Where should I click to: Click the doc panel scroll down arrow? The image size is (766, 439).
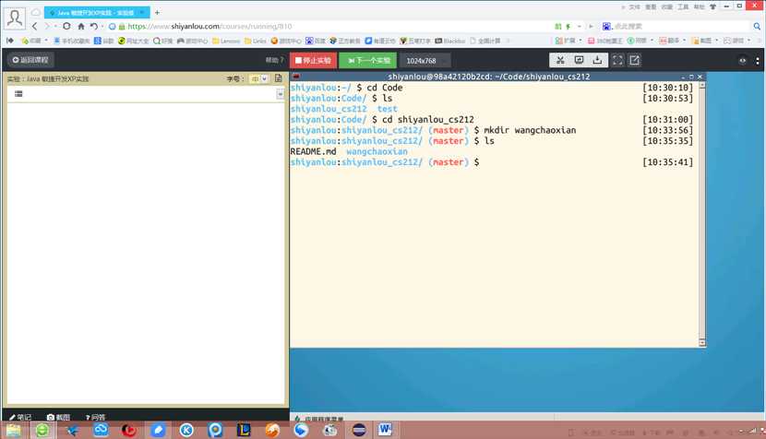tap(280, 94)
